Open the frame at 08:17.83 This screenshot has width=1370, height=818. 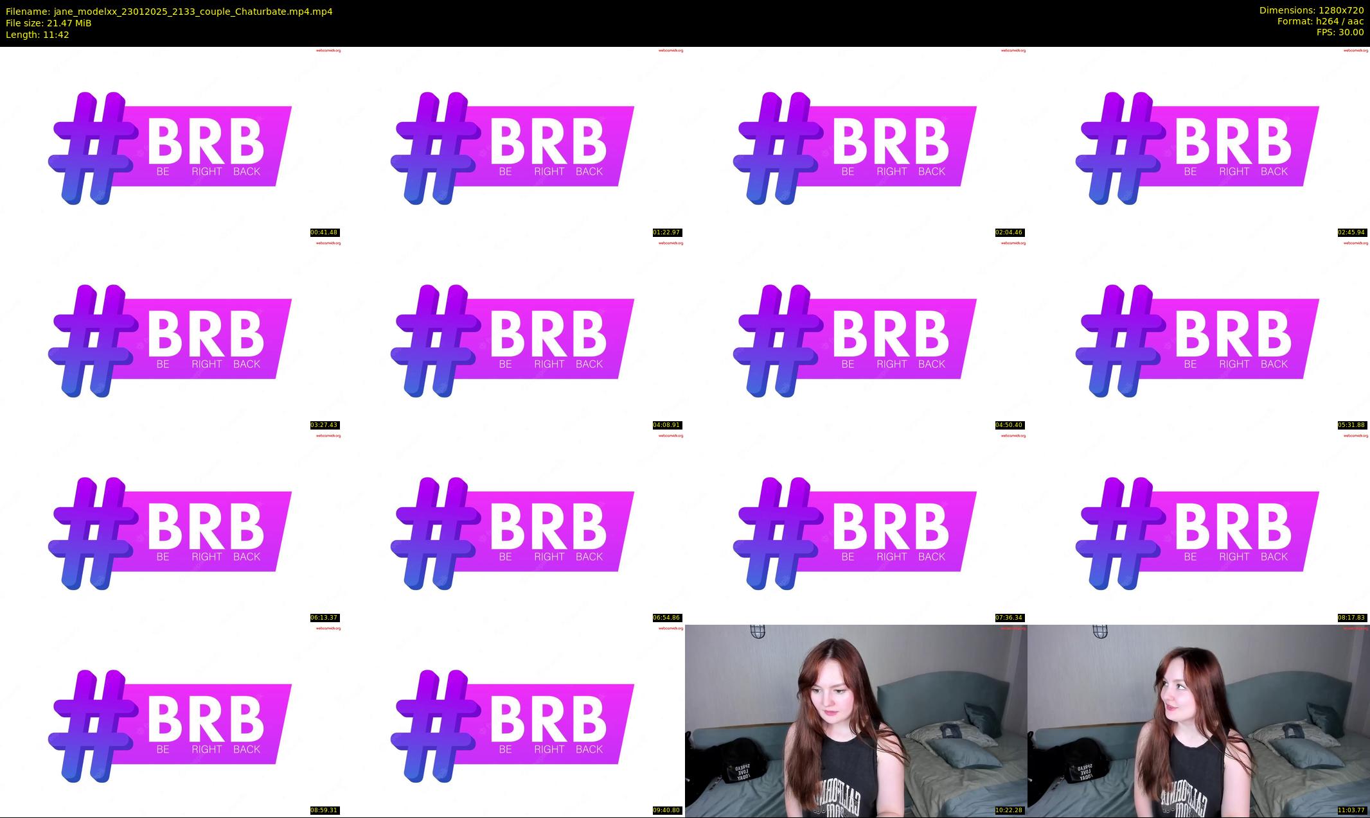click(1198, 528)
